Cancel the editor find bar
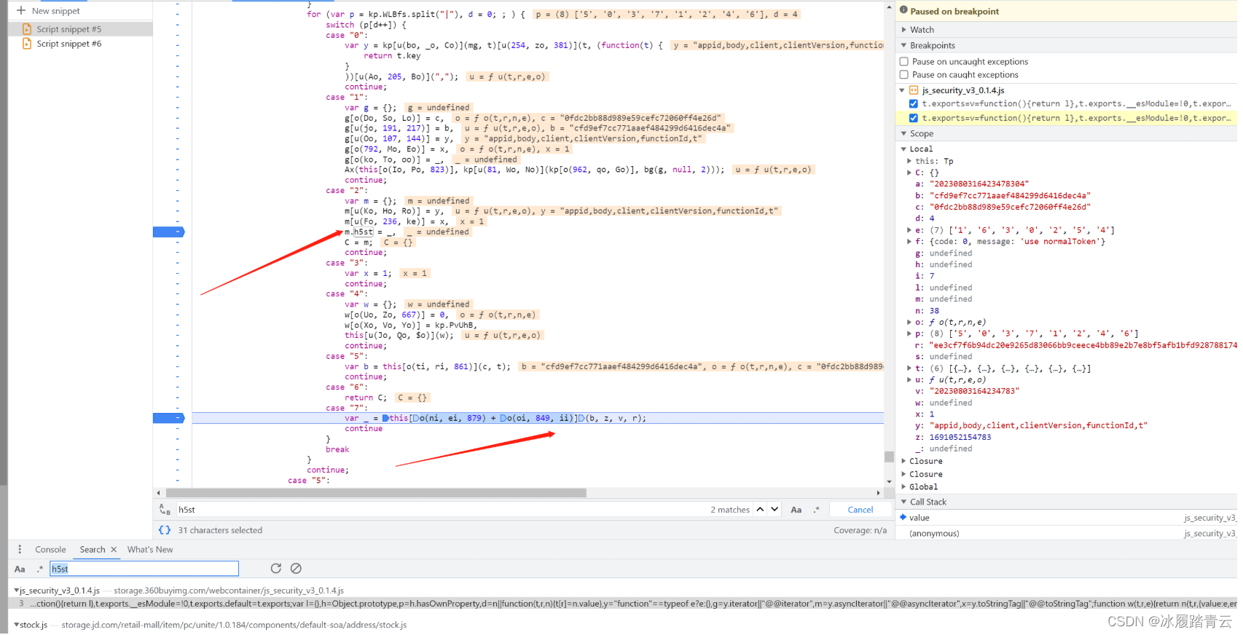This screenshot has width=1243, height=635. (860, 510)
